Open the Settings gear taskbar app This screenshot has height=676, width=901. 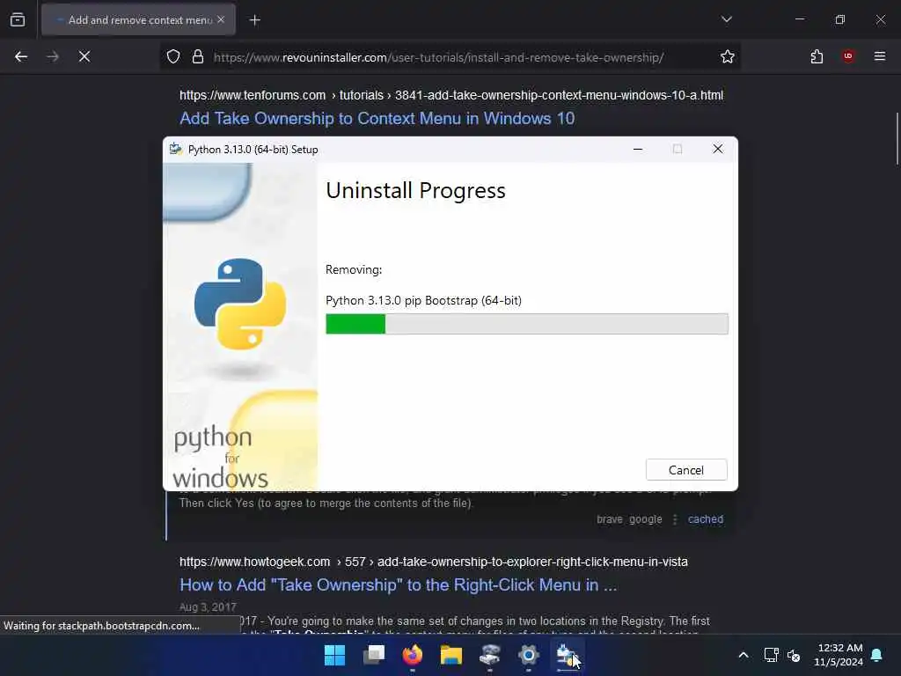[x=529, y=655]
